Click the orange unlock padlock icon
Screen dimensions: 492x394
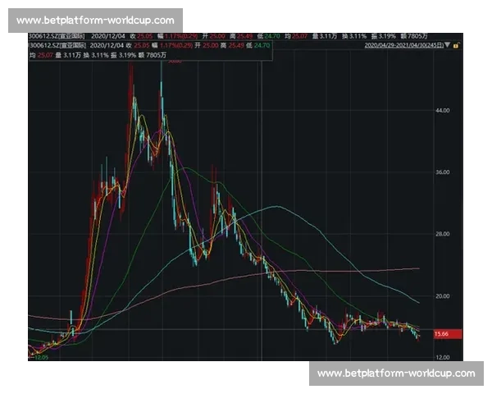click(456, 46)
